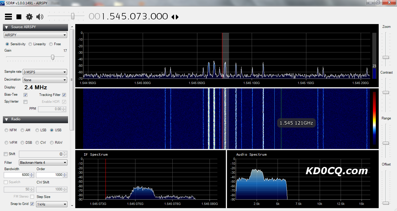
Task: Move the Gain slider handle
Action: [53, 57]
